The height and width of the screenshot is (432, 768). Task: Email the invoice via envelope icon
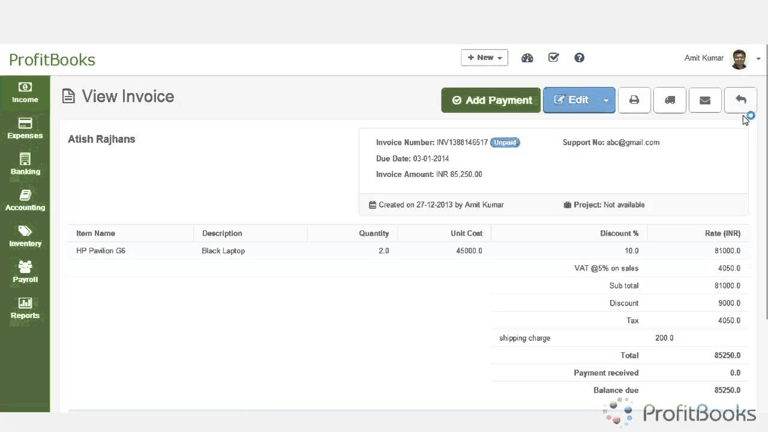coord(705,100)
